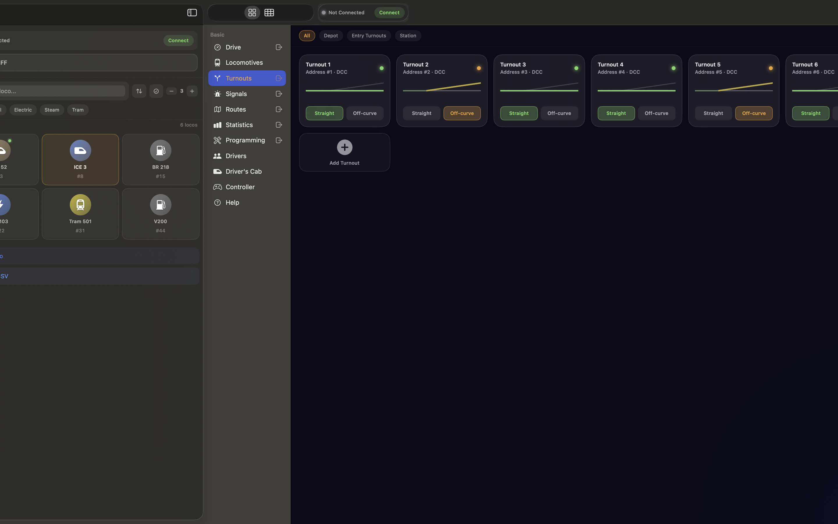Open Driver's Cab from the sidebar

[244, 171]
